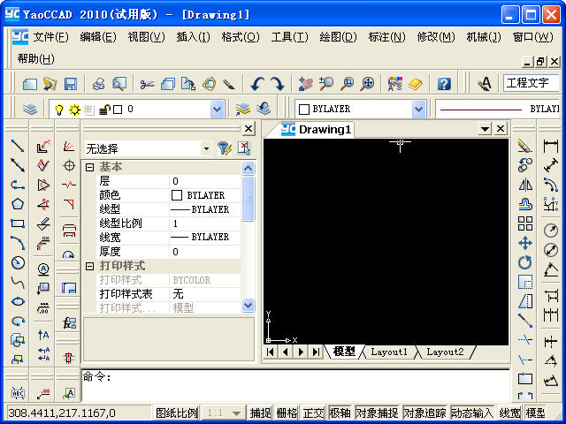Open the drawing tab list dropdown arrow
Image resolution: width=566 pixels, height=424 pixels.
(485, 129)
